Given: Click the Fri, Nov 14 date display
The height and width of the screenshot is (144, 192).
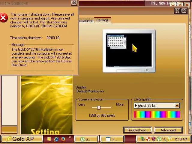Looking at the screenshot, I should [x=165, y=3].
